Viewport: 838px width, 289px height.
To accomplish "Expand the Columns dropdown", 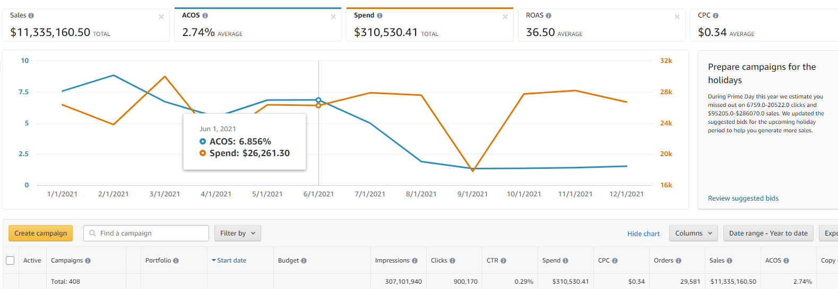I will [693, 233].
